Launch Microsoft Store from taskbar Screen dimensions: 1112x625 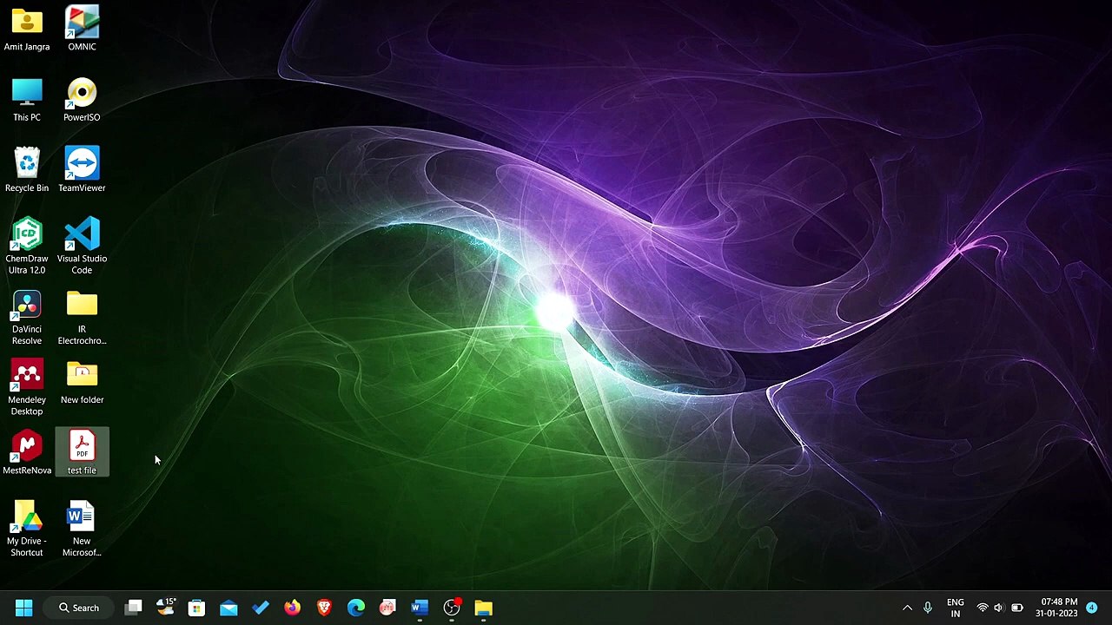point(196,608)
